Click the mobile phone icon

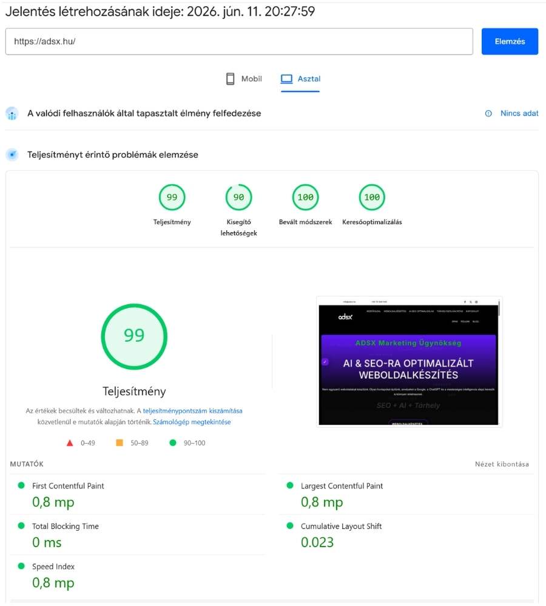[x=231, y=79]
